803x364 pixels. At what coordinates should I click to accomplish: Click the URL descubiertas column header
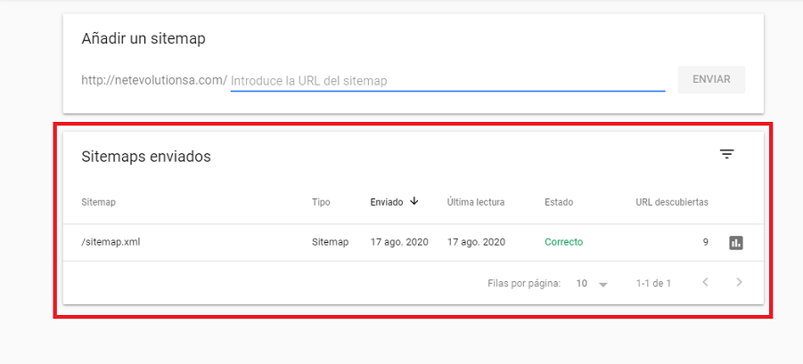[671, 202]
